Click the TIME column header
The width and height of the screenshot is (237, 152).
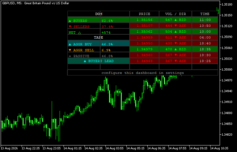point(205,14)
